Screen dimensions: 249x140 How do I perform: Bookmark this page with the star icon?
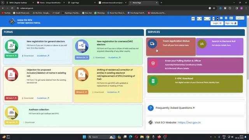[x=214, y=8]
